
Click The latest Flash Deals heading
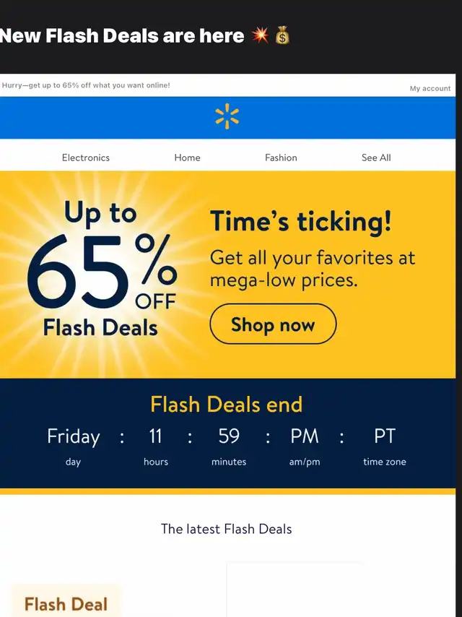[227, 529]
